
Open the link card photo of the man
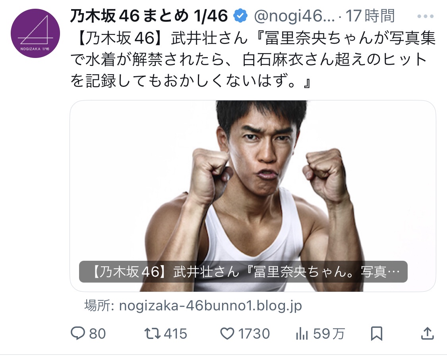pos(253,196)
